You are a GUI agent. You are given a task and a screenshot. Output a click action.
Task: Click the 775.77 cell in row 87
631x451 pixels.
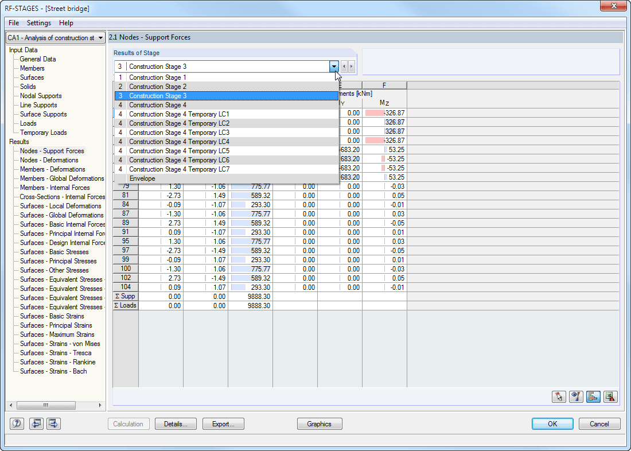(x=250, y=214)
